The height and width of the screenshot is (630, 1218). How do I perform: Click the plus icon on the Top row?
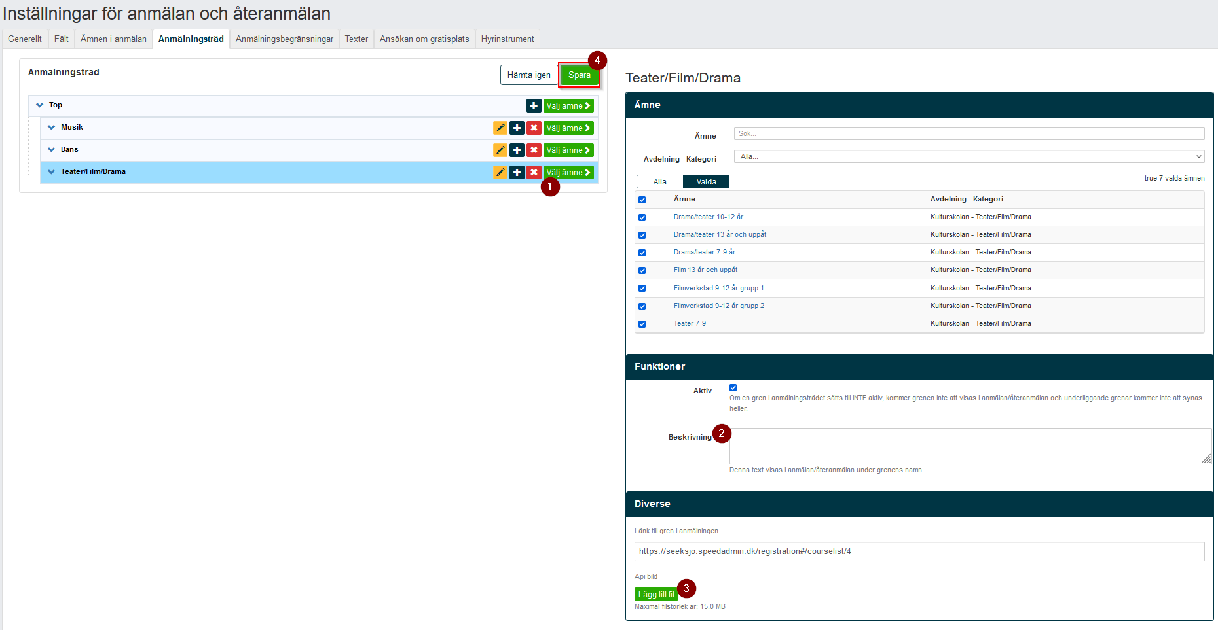534,106
